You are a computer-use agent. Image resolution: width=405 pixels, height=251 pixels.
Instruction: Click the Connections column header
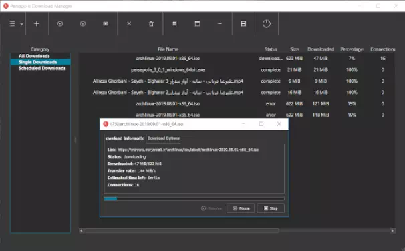[x=383, y=49]
